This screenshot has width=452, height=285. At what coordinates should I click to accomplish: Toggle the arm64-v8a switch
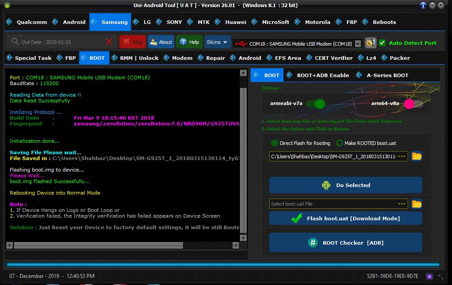[413, 104]
